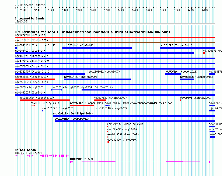Click the nsv468951 (Itsara2009) label
Image resolution: width=222 pixels, height=176 pixels.
click(31, 56)
